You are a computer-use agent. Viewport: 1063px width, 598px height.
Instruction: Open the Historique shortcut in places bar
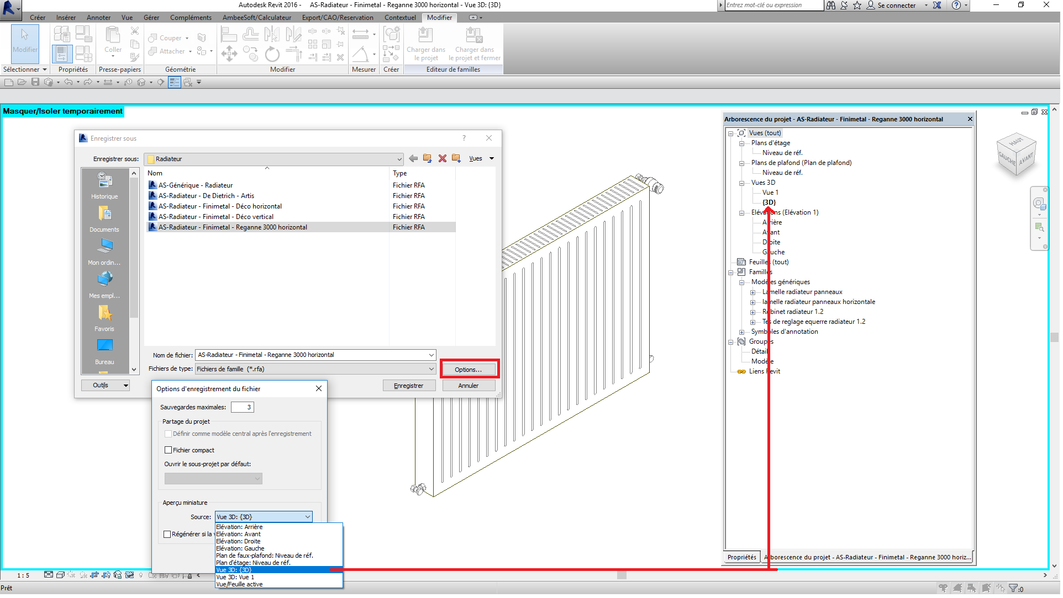[x=104, y=186]
